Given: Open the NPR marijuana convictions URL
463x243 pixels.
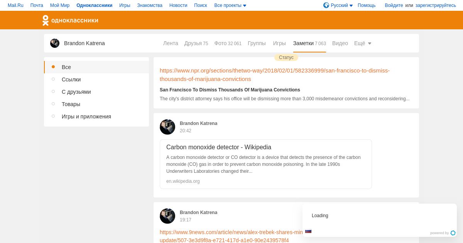Looking at the screenshot, I should 275,74.
